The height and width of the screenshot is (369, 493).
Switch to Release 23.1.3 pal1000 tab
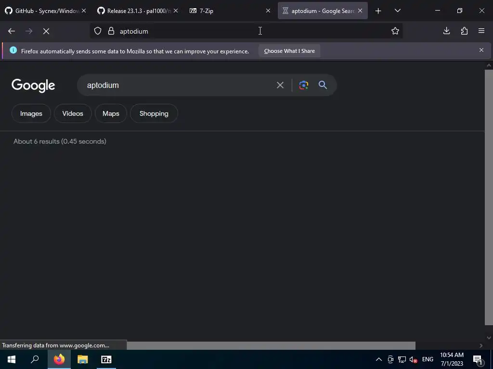[134, 11]
